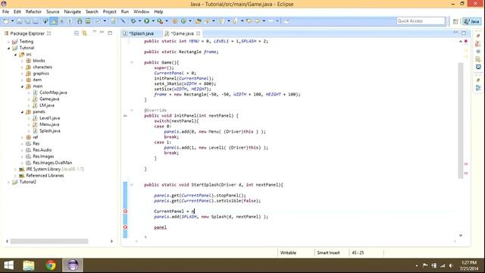Image resolution: width=485 pixels, height=273 pixels.
Task: Click the Search flashlight toolbar icon
Action: click(x=207, y=21)
